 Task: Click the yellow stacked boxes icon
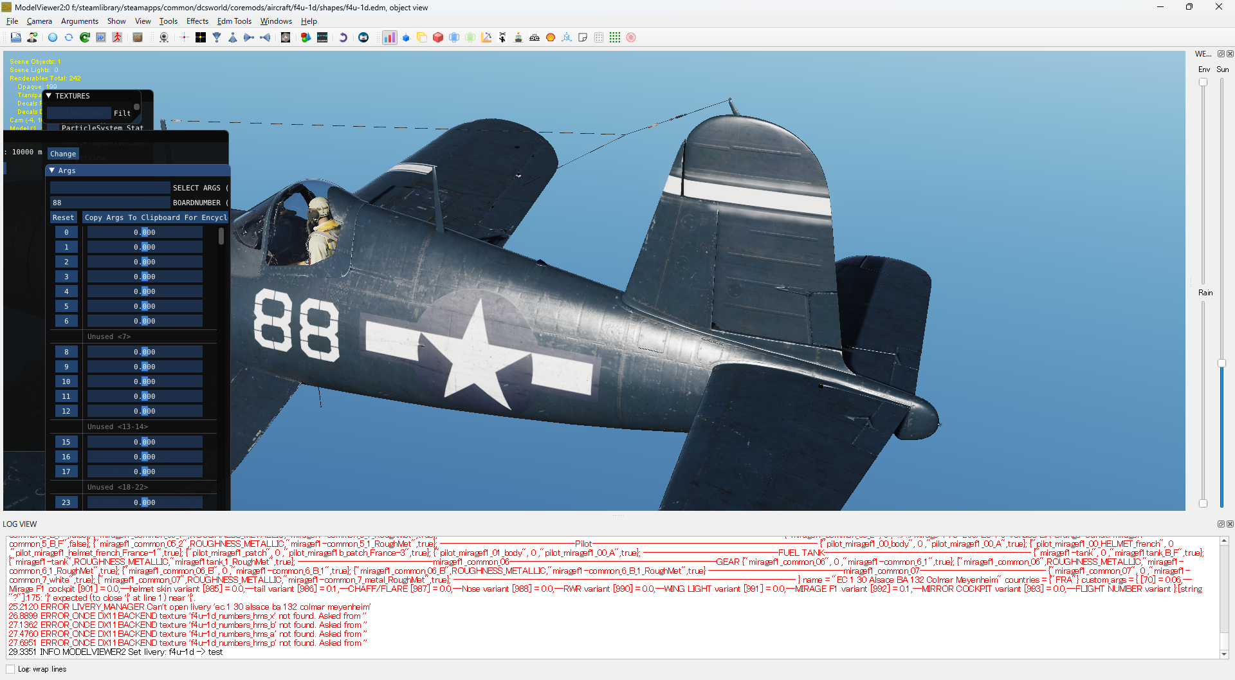[422, 37]
